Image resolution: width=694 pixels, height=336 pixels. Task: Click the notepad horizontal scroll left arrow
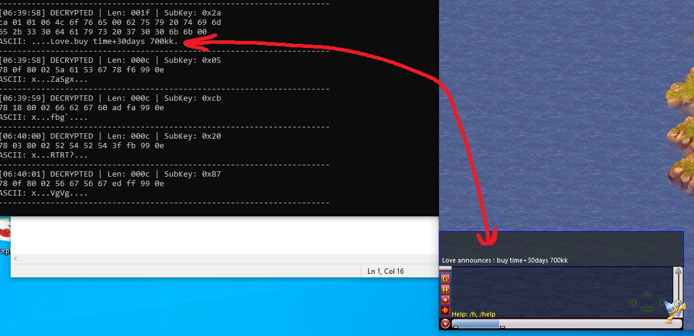point(16,259)
